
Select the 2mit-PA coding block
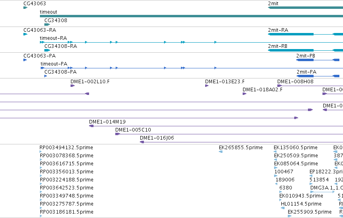[305, 76]
